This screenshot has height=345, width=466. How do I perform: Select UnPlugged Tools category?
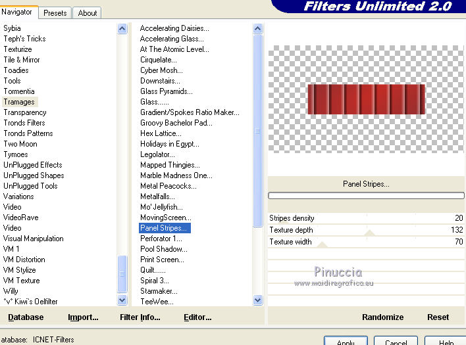click(x=31, y=186)
